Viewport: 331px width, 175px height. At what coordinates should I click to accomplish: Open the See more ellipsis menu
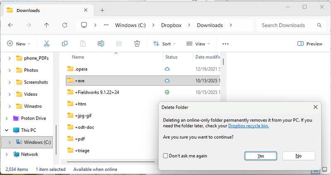225,44
